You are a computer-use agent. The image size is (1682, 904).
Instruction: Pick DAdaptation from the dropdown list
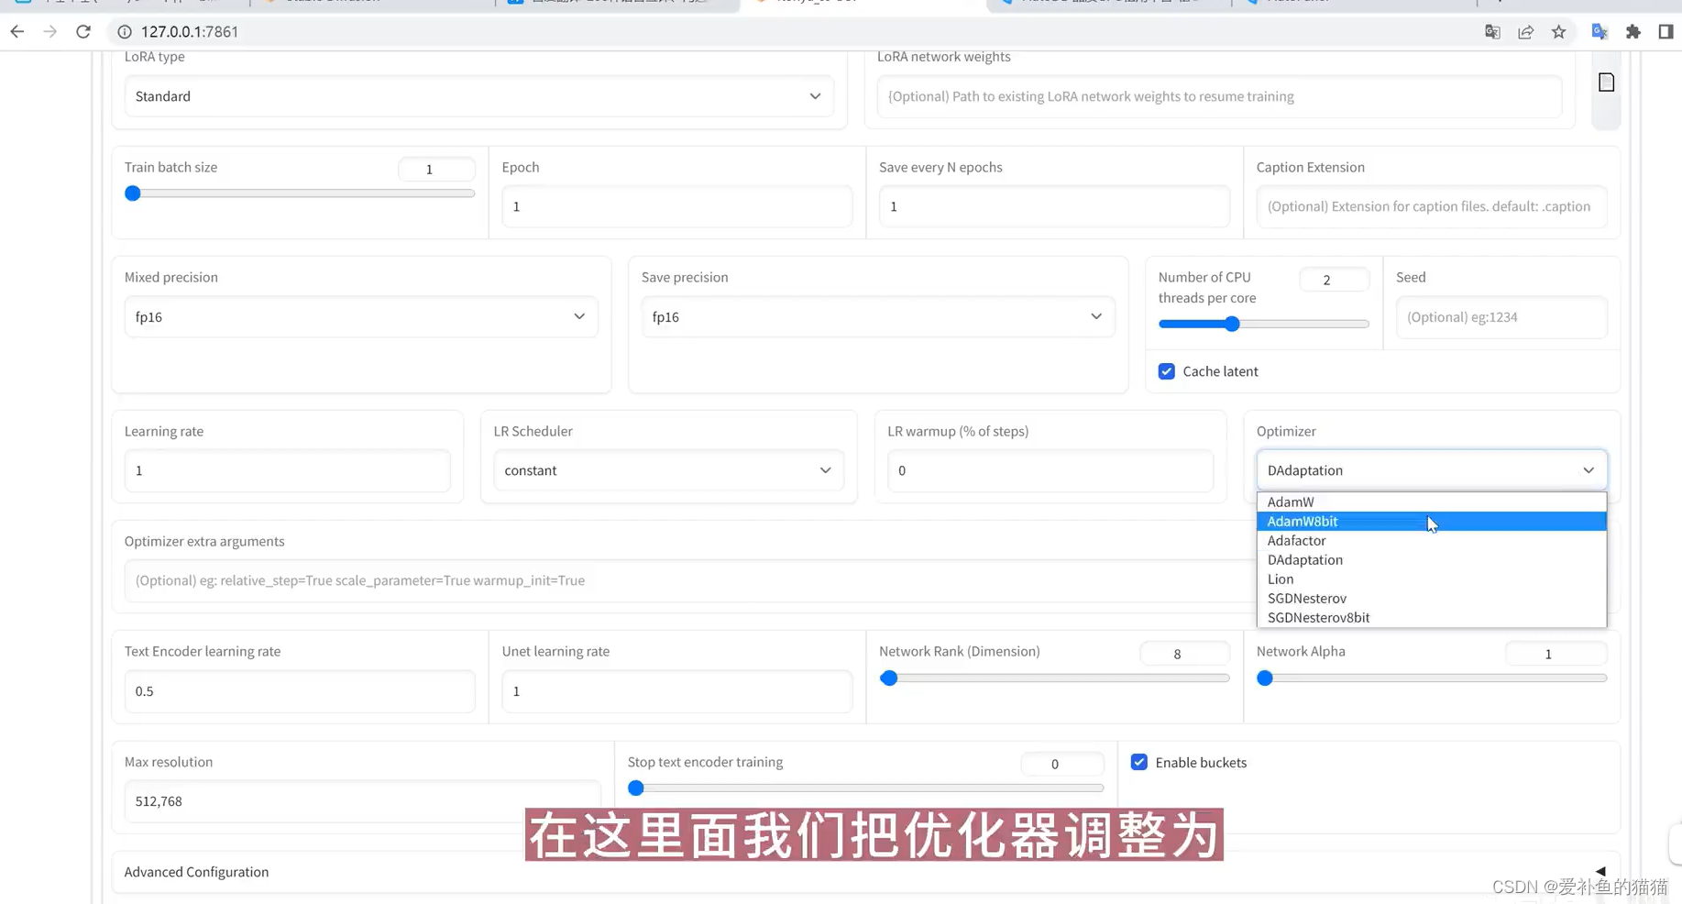(1432, 559)
